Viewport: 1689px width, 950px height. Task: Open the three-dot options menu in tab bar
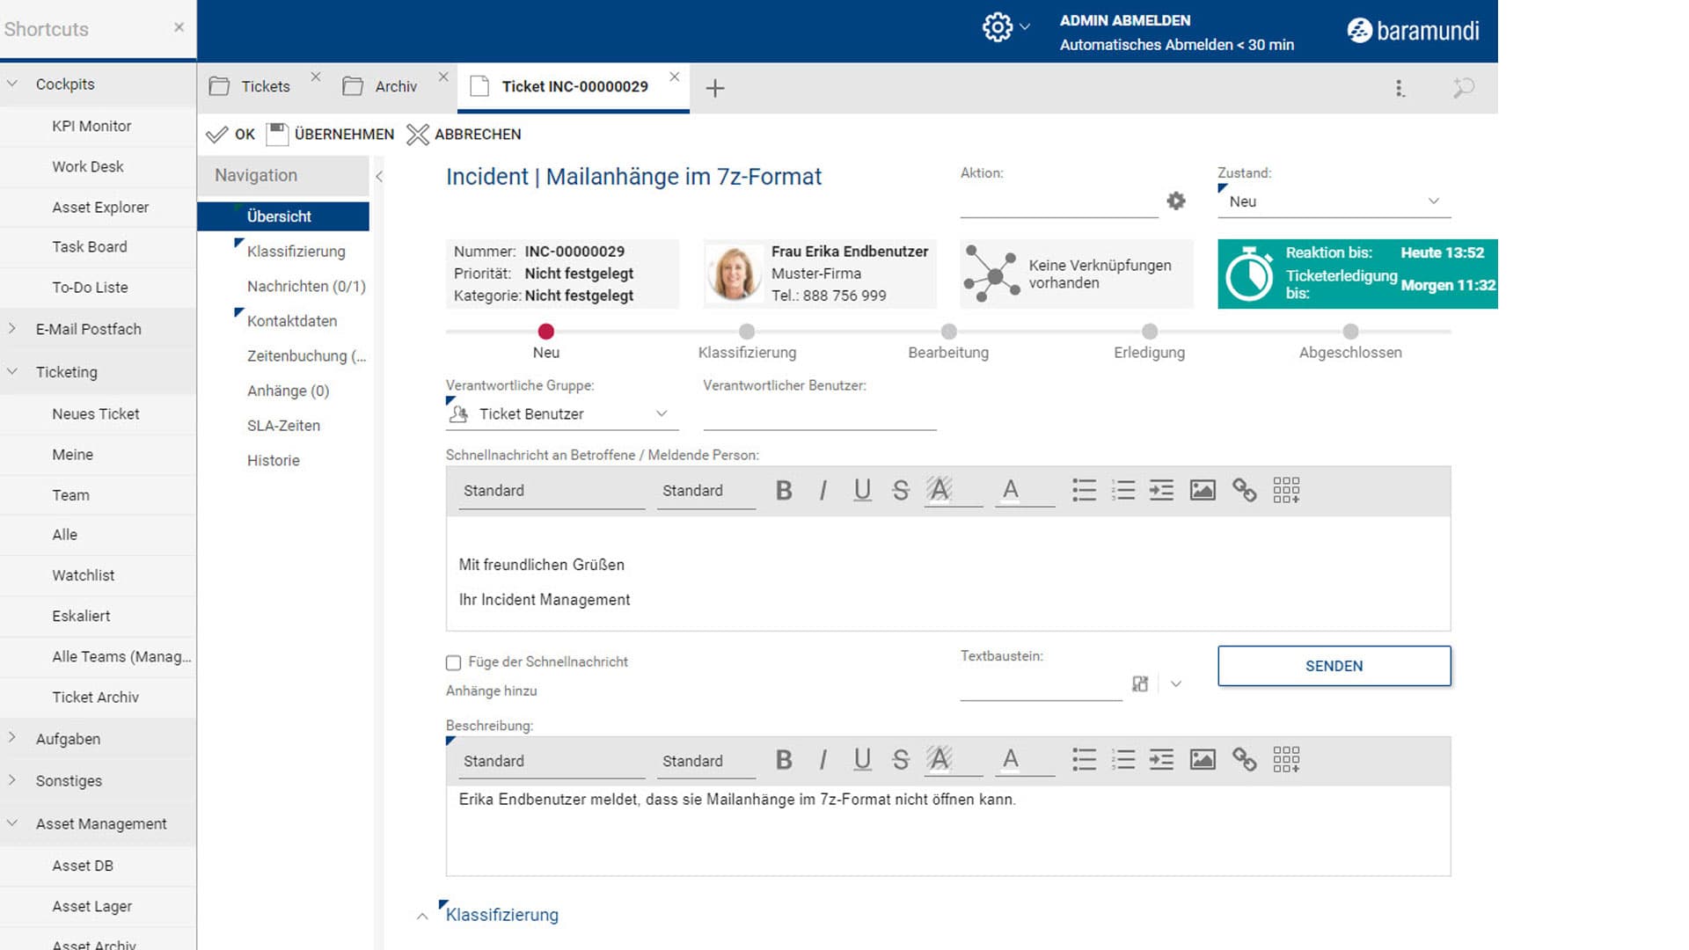coord(1400,88)
